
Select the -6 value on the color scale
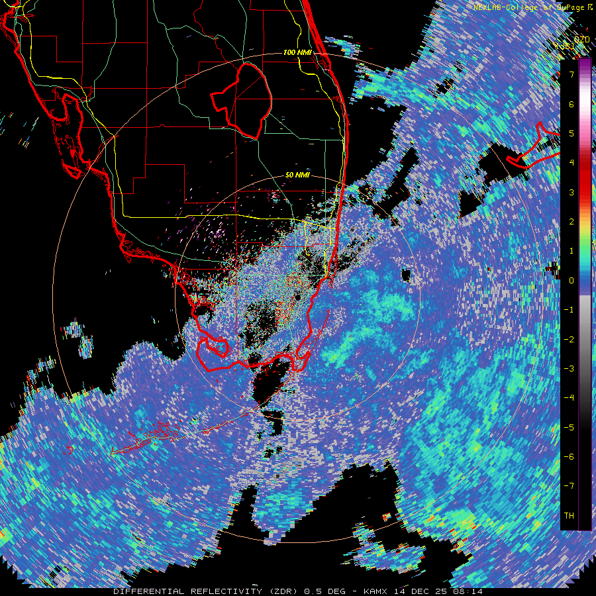point(569,456)
